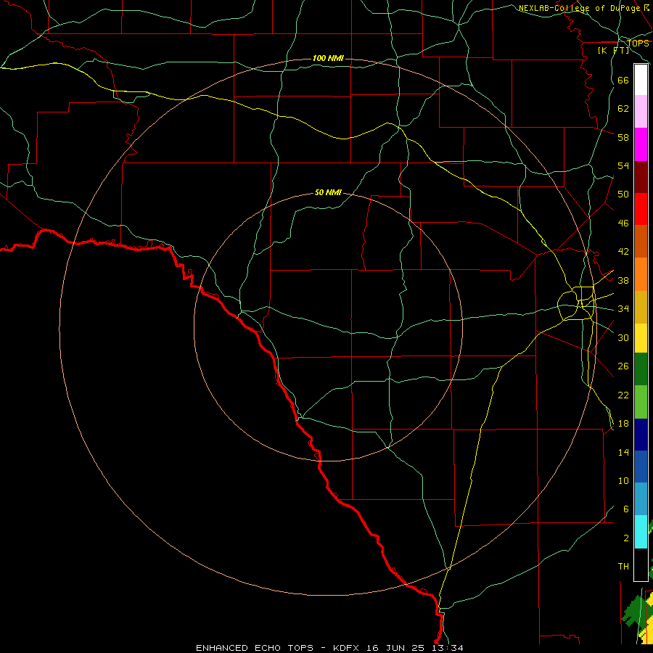Choose the dark green swatch between 30 and 26

coord(641,369)
